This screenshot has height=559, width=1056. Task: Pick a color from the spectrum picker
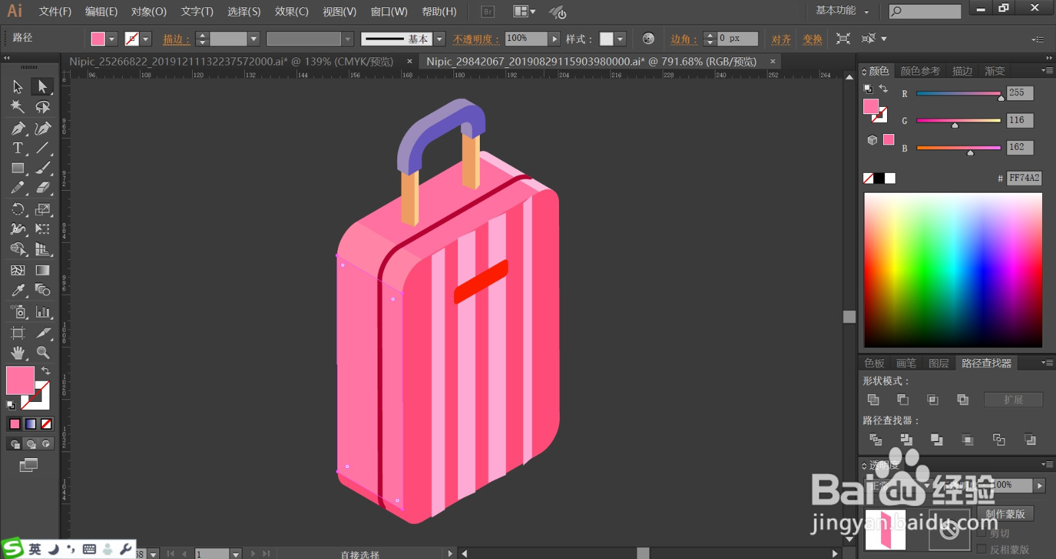(x=953, y=270)
